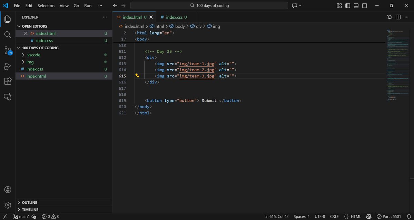Open the Selection menu
414x220 pixels.
click(x=46, y=6)
